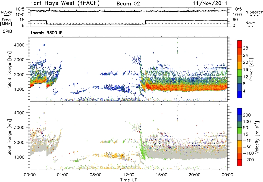
Task: Click the 'N.Sky' legend label
Action: click(x=6, y=12)
